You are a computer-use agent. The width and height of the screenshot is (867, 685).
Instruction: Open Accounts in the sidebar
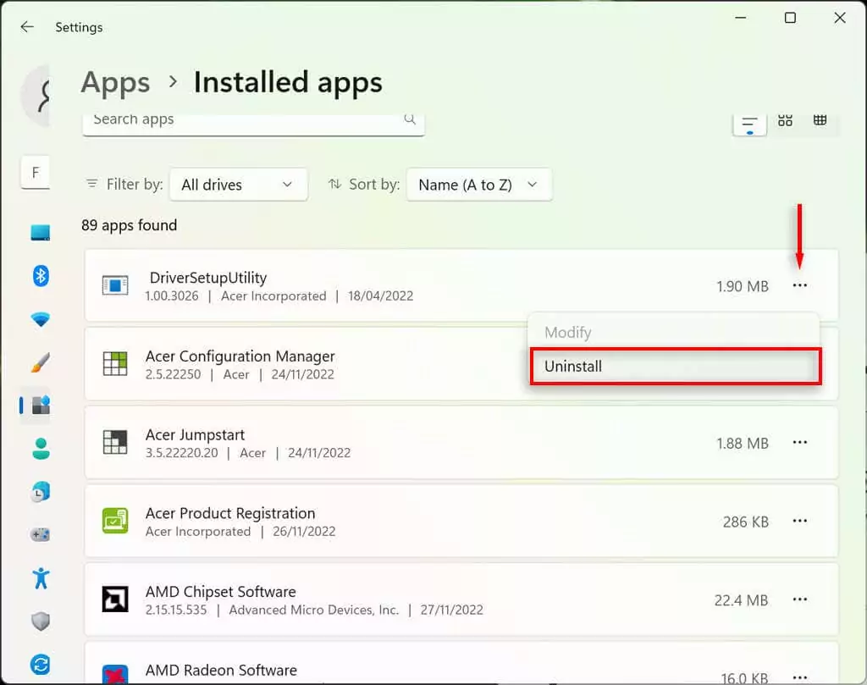41,449
